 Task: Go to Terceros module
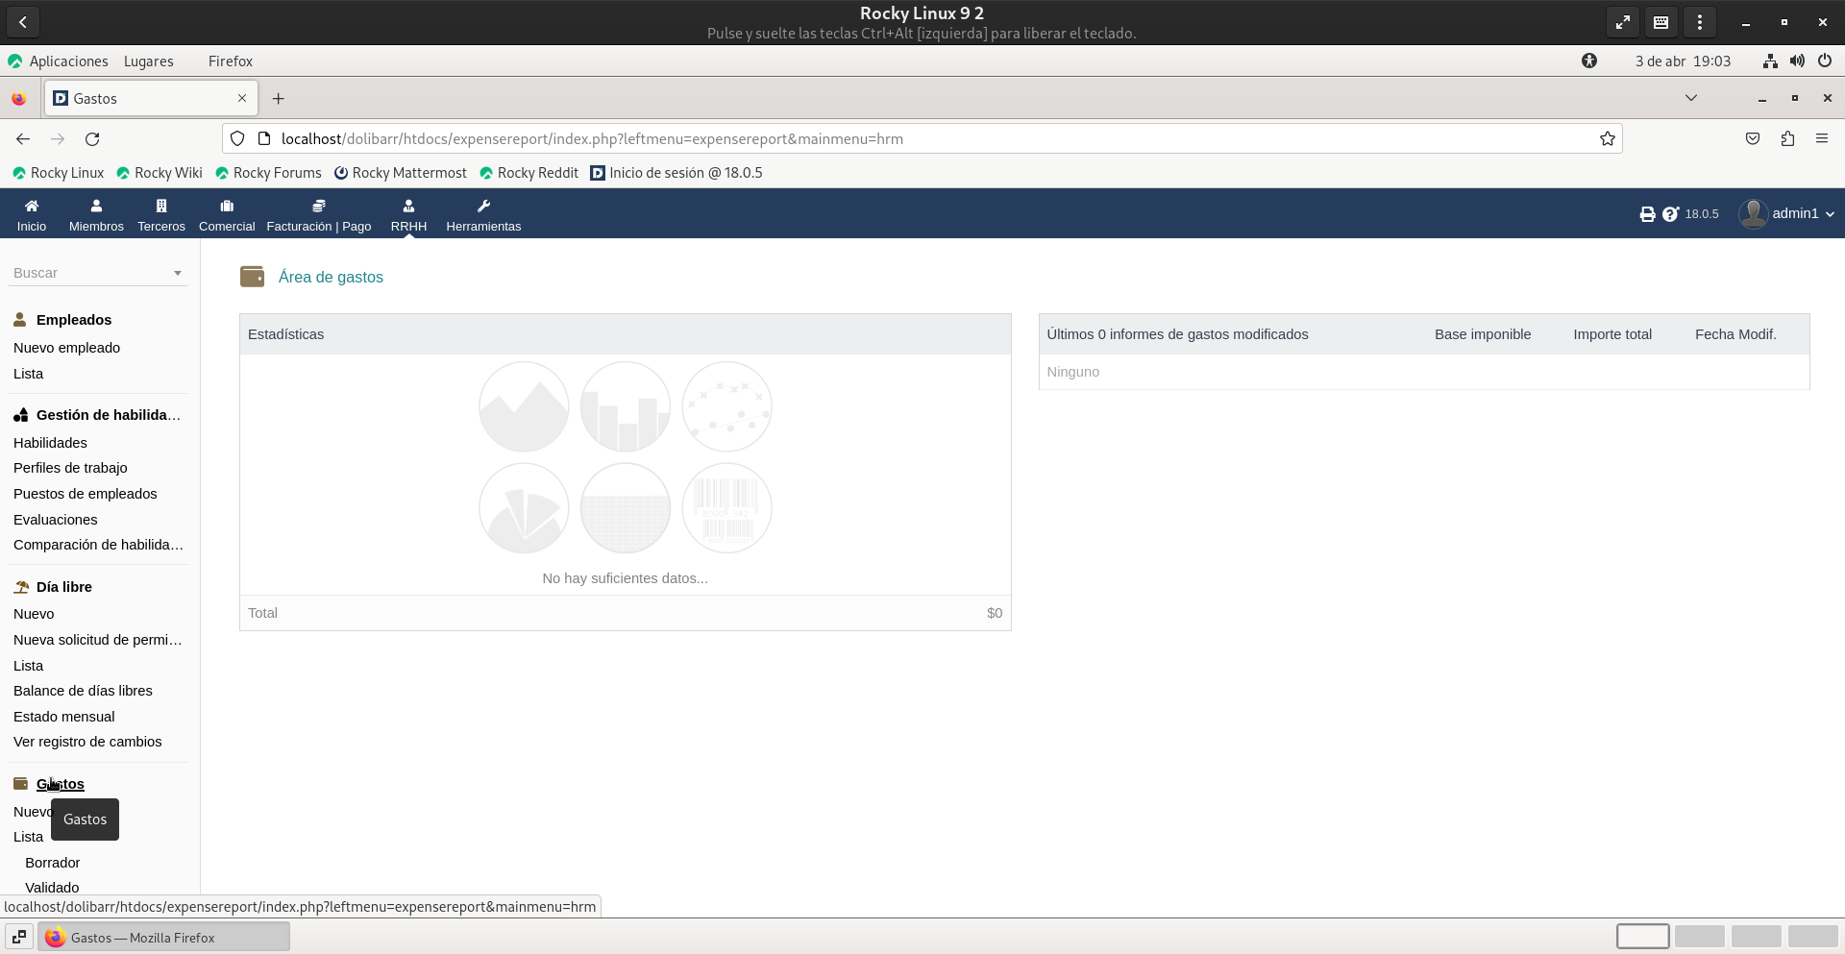[x=161, y=207]
